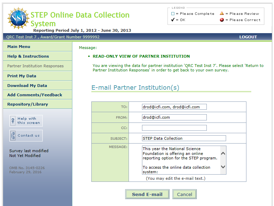Click the Please Correct red error icon
Viewport: 274px width, 206px height.
pyautogui.click(x=222, y=20)
